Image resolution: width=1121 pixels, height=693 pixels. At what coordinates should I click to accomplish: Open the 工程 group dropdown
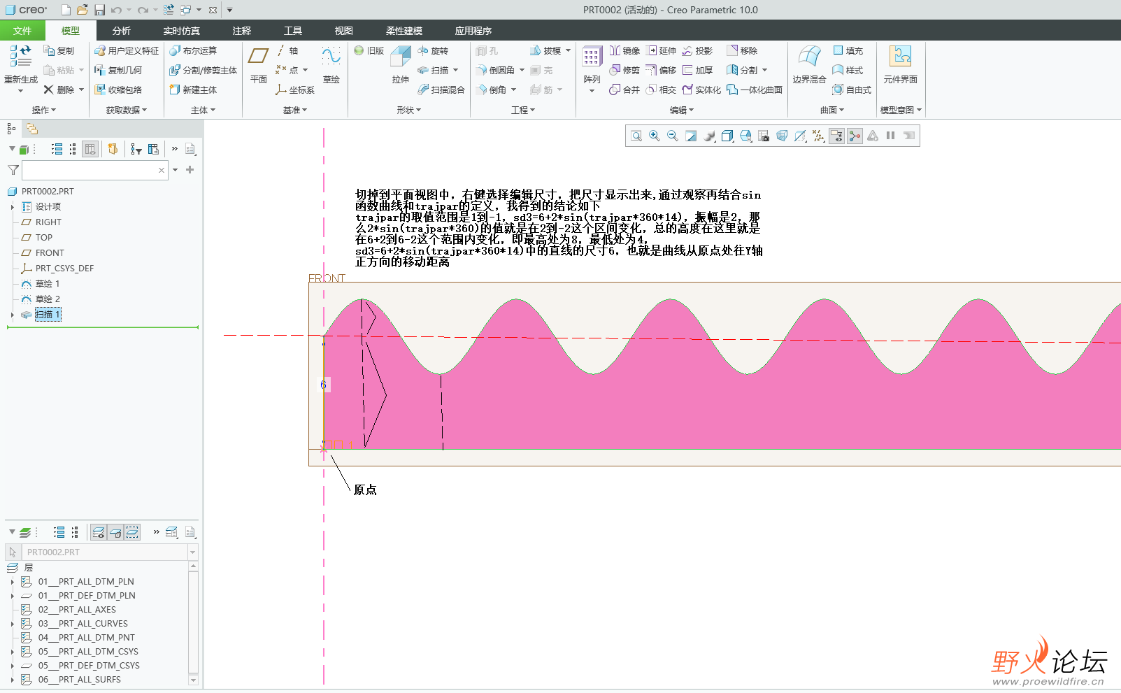[523, 110]
